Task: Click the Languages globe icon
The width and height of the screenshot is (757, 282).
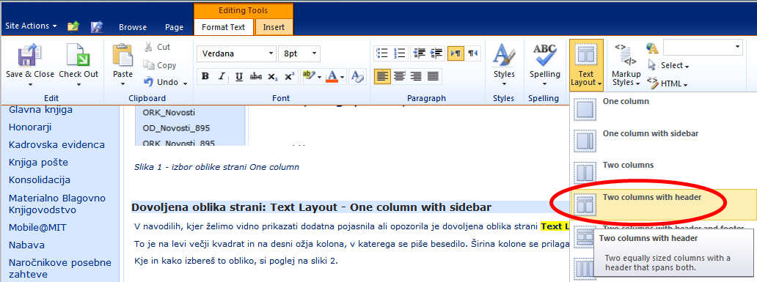Action: pyautogui.click(x=652, y=48)
